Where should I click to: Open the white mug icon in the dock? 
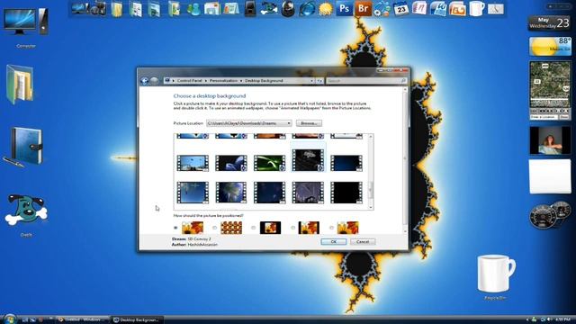click(476, 9)
